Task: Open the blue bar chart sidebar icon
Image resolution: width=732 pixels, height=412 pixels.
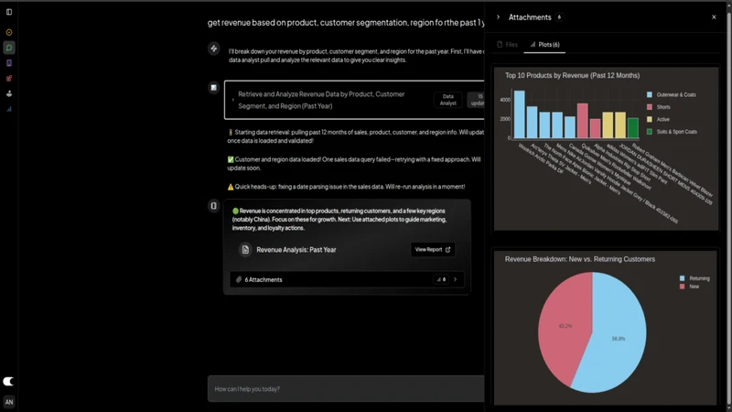Action: (9, 109)
